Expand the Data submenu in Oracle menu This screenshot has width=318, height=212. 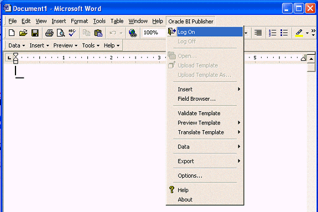point(205,147)
